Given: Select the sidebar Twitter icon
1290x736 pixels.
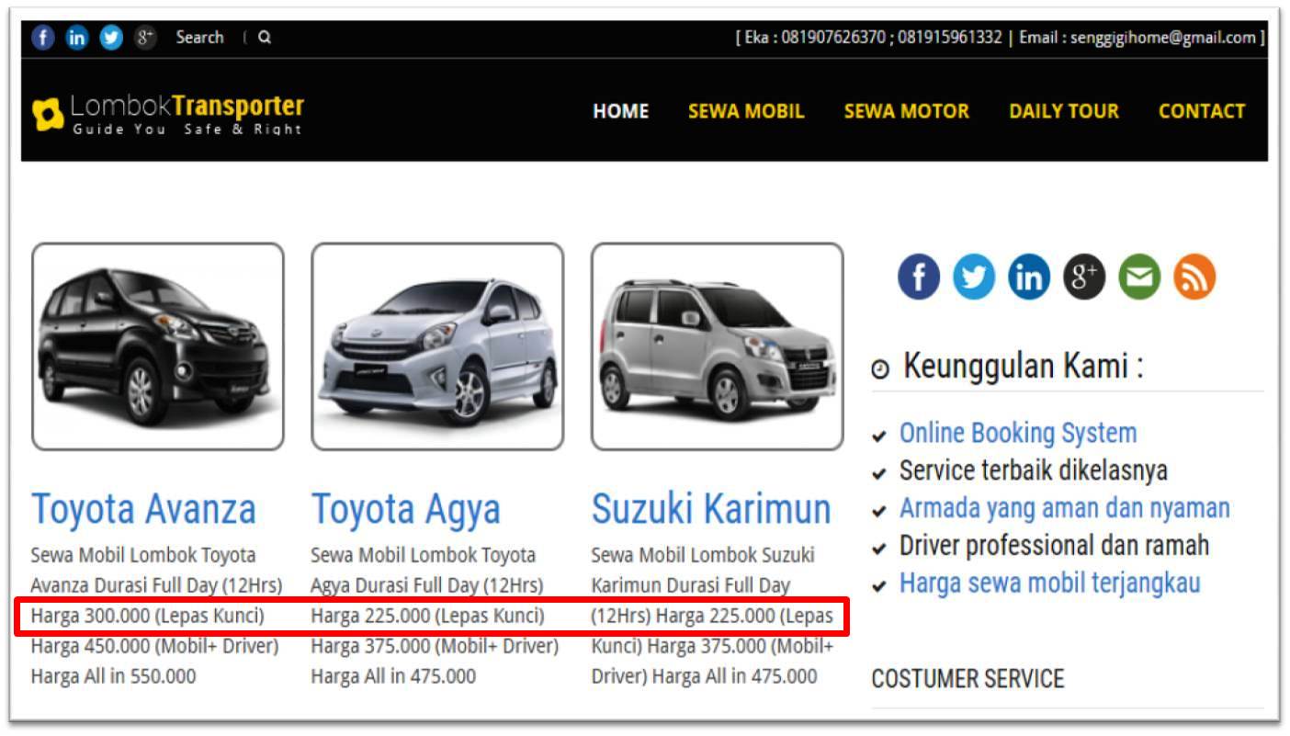Looking at the screenshot, I should 974,276.
